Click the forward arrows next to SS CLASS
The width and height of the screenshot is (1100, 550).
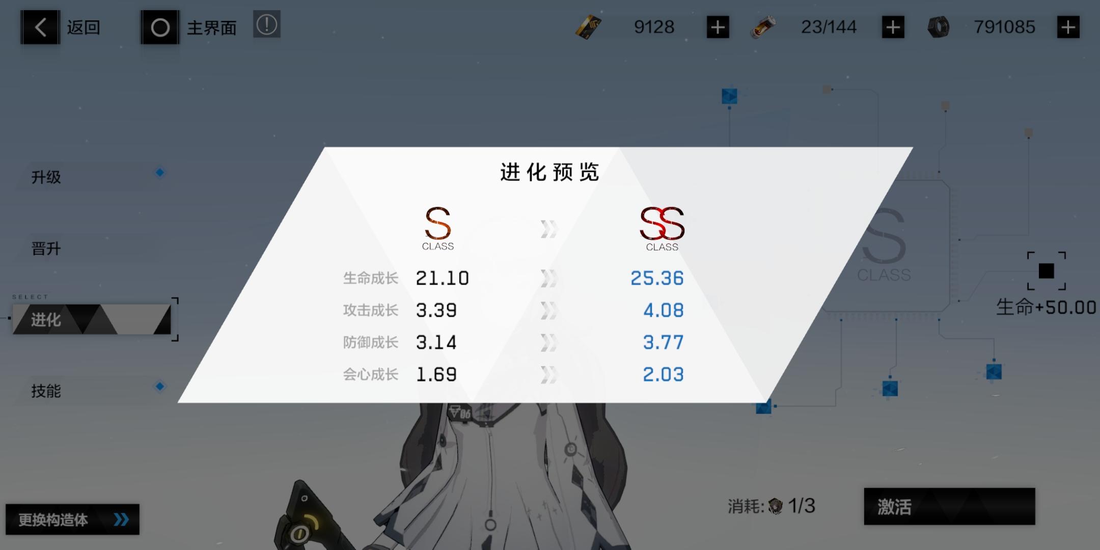pos(549,228)
